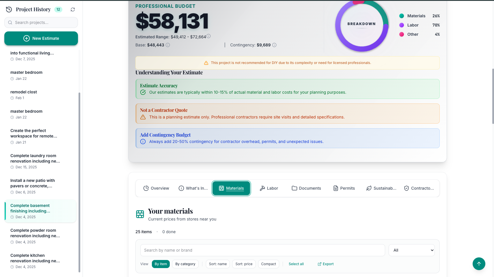The height and width of the screenshot is (277, 494).
Task: Click the purple Labor legend dot
Action: 402,25
